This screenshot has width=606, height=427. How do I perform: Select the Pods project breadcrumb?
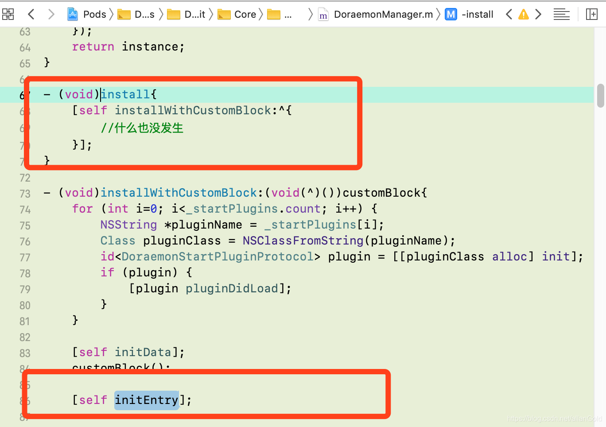pyautogui.click(x=87, y=14)
